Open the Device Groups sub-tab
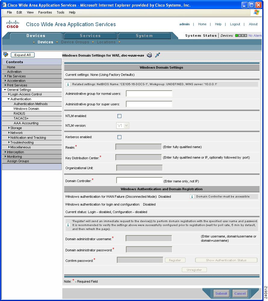 pyautogui.click(x=75, y=42)
